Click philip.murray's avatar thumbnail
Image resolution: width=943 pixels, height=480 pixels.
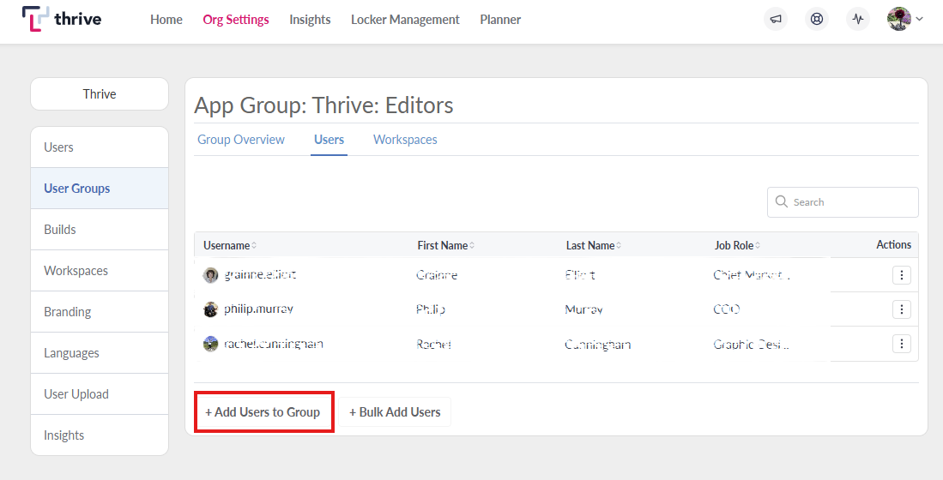(x=210, y=309)
